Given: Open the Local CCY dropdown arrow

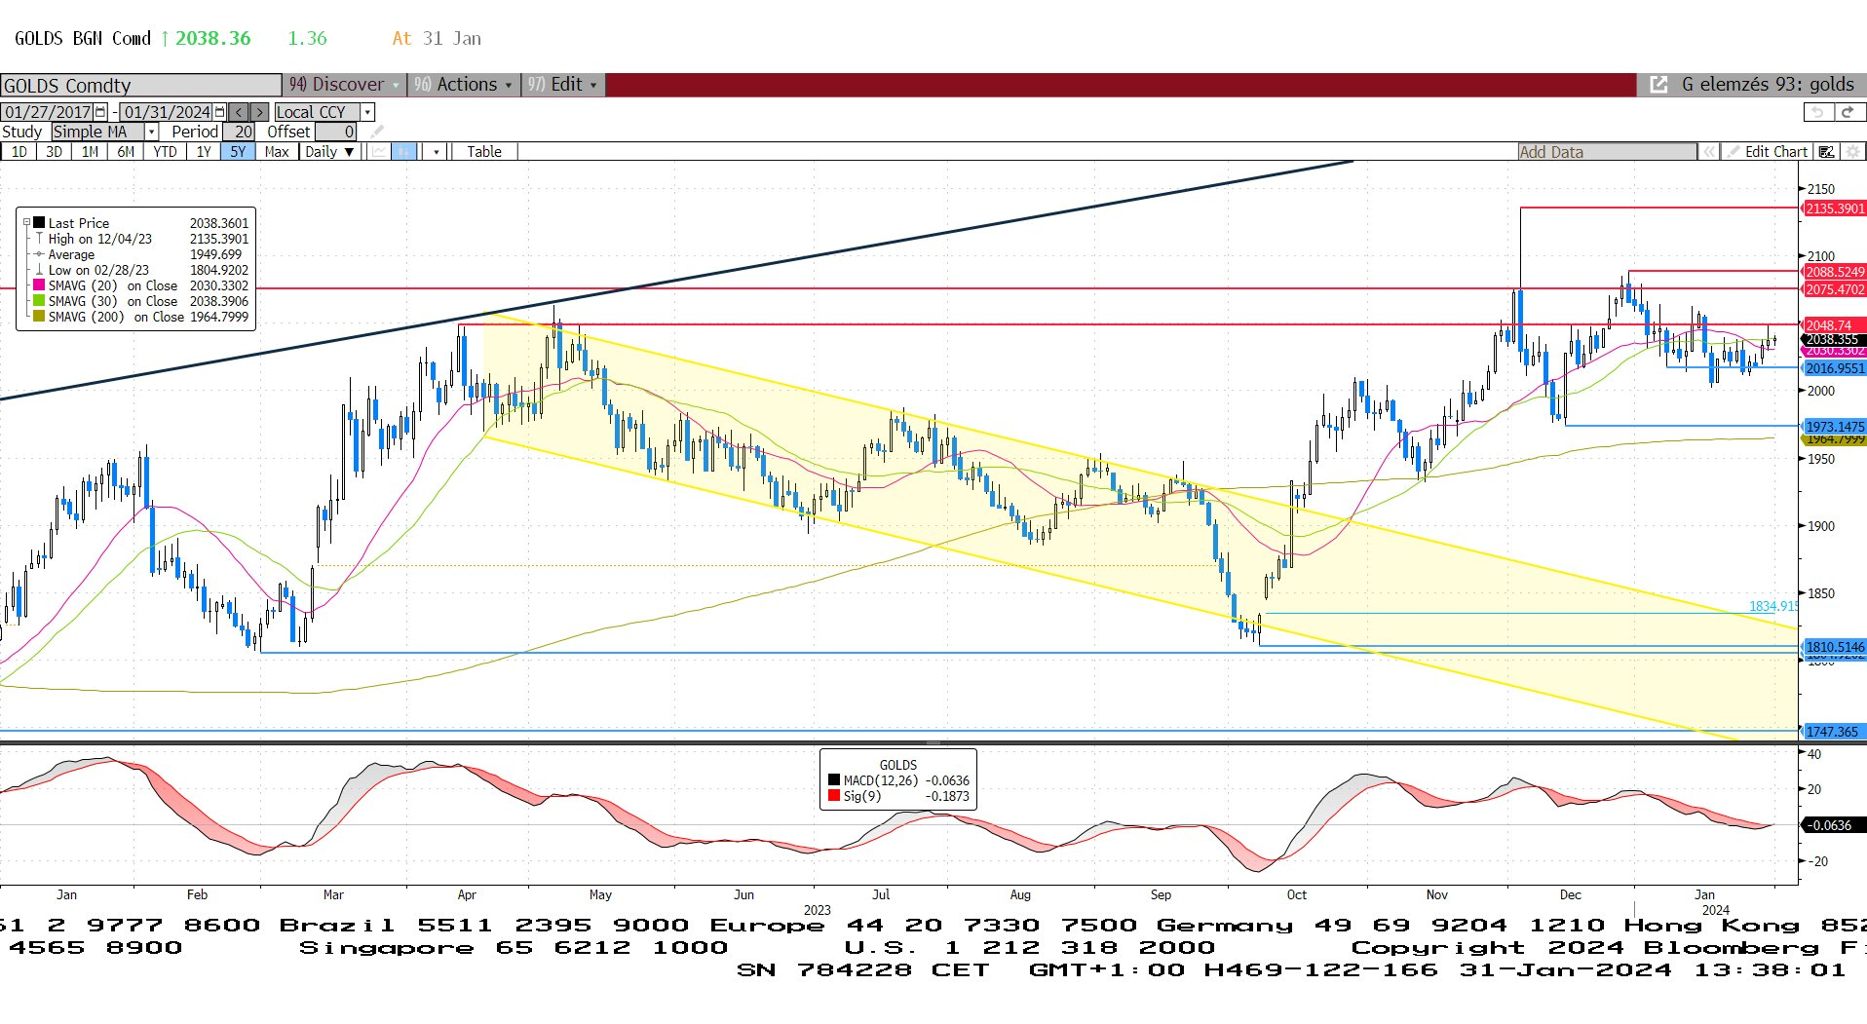Looking at the screenshot, I should (367, 112).
